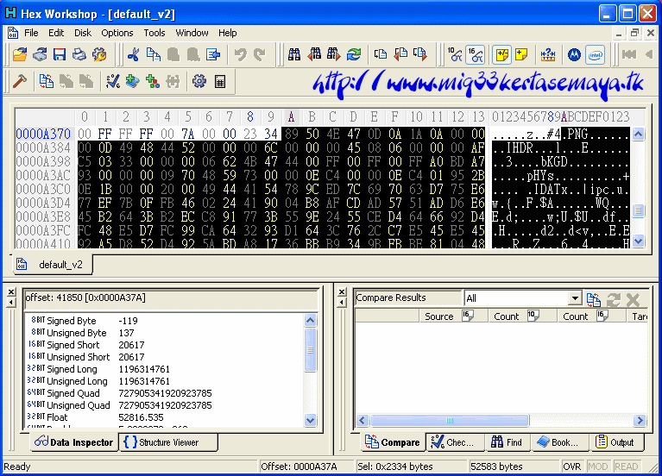This screenshot has height=476, width=662.
Task: Select Intel byte order icon
Action: coord(595,54)
